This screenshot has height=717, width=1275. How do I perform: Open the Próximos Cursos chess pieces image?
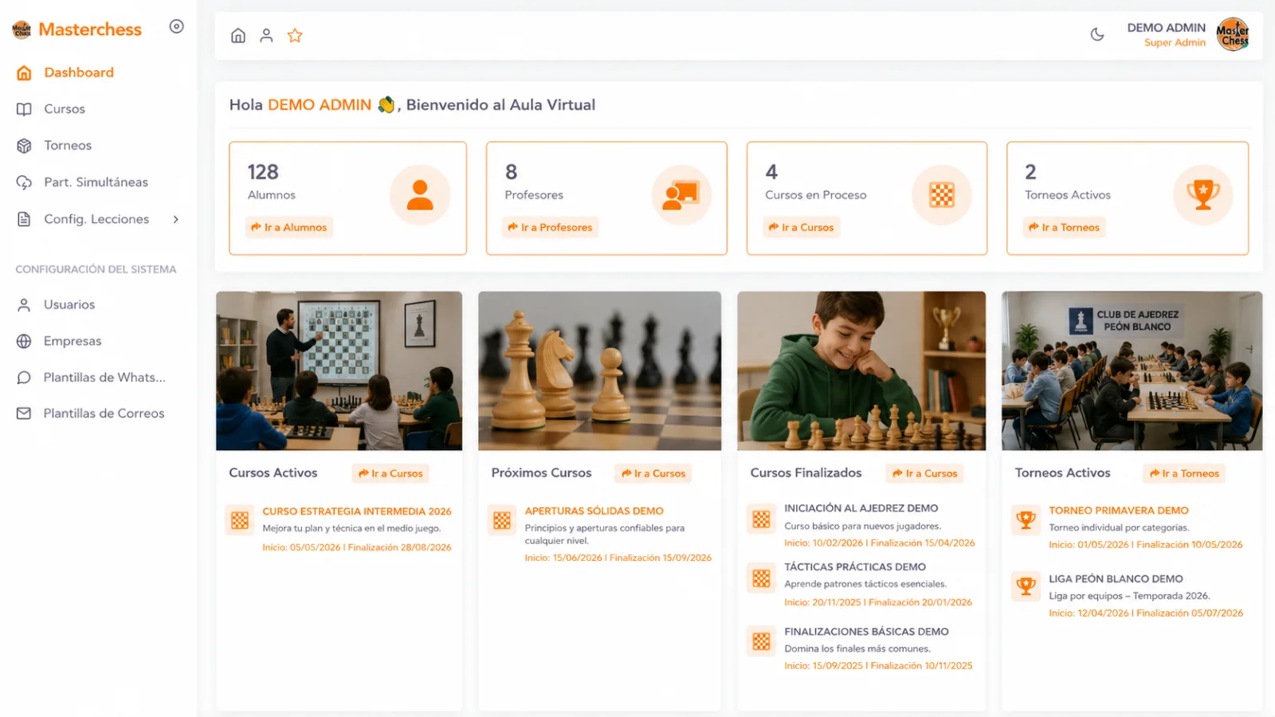click(599, 370)
